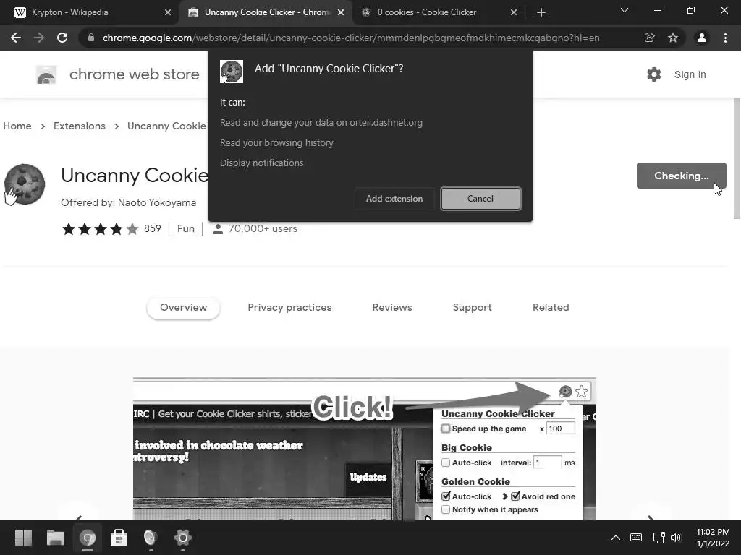
Task: Open web store settings gear
Action: tap(654, 74)
